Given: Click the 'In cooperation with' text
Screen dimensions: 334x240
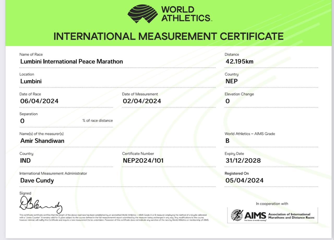Looking at the screenshot, I should tap(272, 204).
